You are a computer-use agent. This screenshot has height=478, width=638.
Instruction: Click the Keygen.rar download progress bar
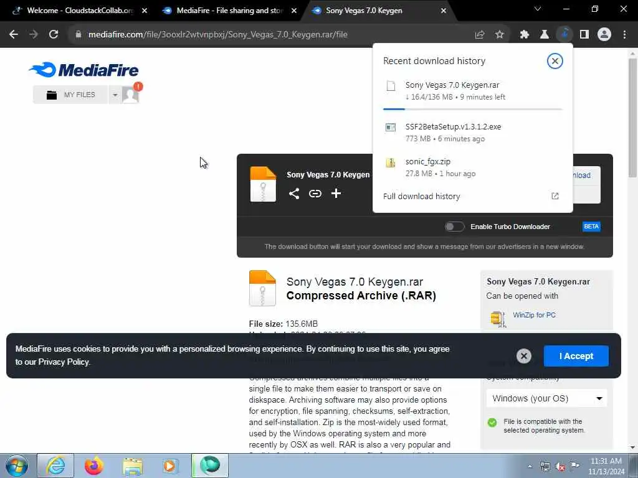[x=473, y=110]
